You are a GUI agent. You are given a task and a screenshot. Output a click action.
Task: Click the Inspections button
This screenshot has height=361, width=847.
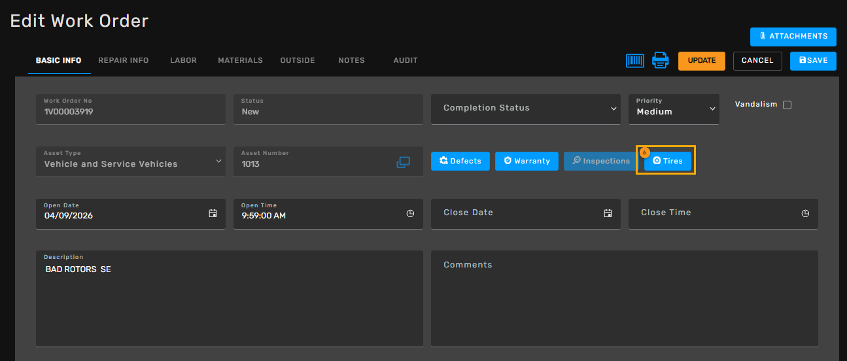click(601, 161)
